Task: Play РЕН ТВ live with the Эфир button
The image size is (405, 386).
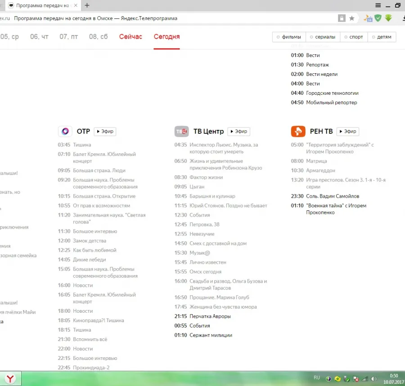Action: (x=348, y=131)
